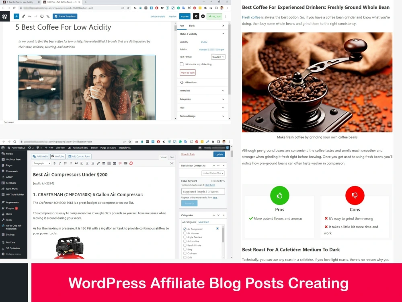The width and height of the screenshot is (402, 302).
Task: Open the Details info icon in block editor
Action: [x=42, y=16]
